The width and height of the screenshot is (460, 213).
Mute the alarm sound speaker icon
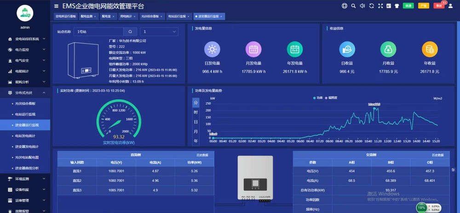(x=362, y=6)
